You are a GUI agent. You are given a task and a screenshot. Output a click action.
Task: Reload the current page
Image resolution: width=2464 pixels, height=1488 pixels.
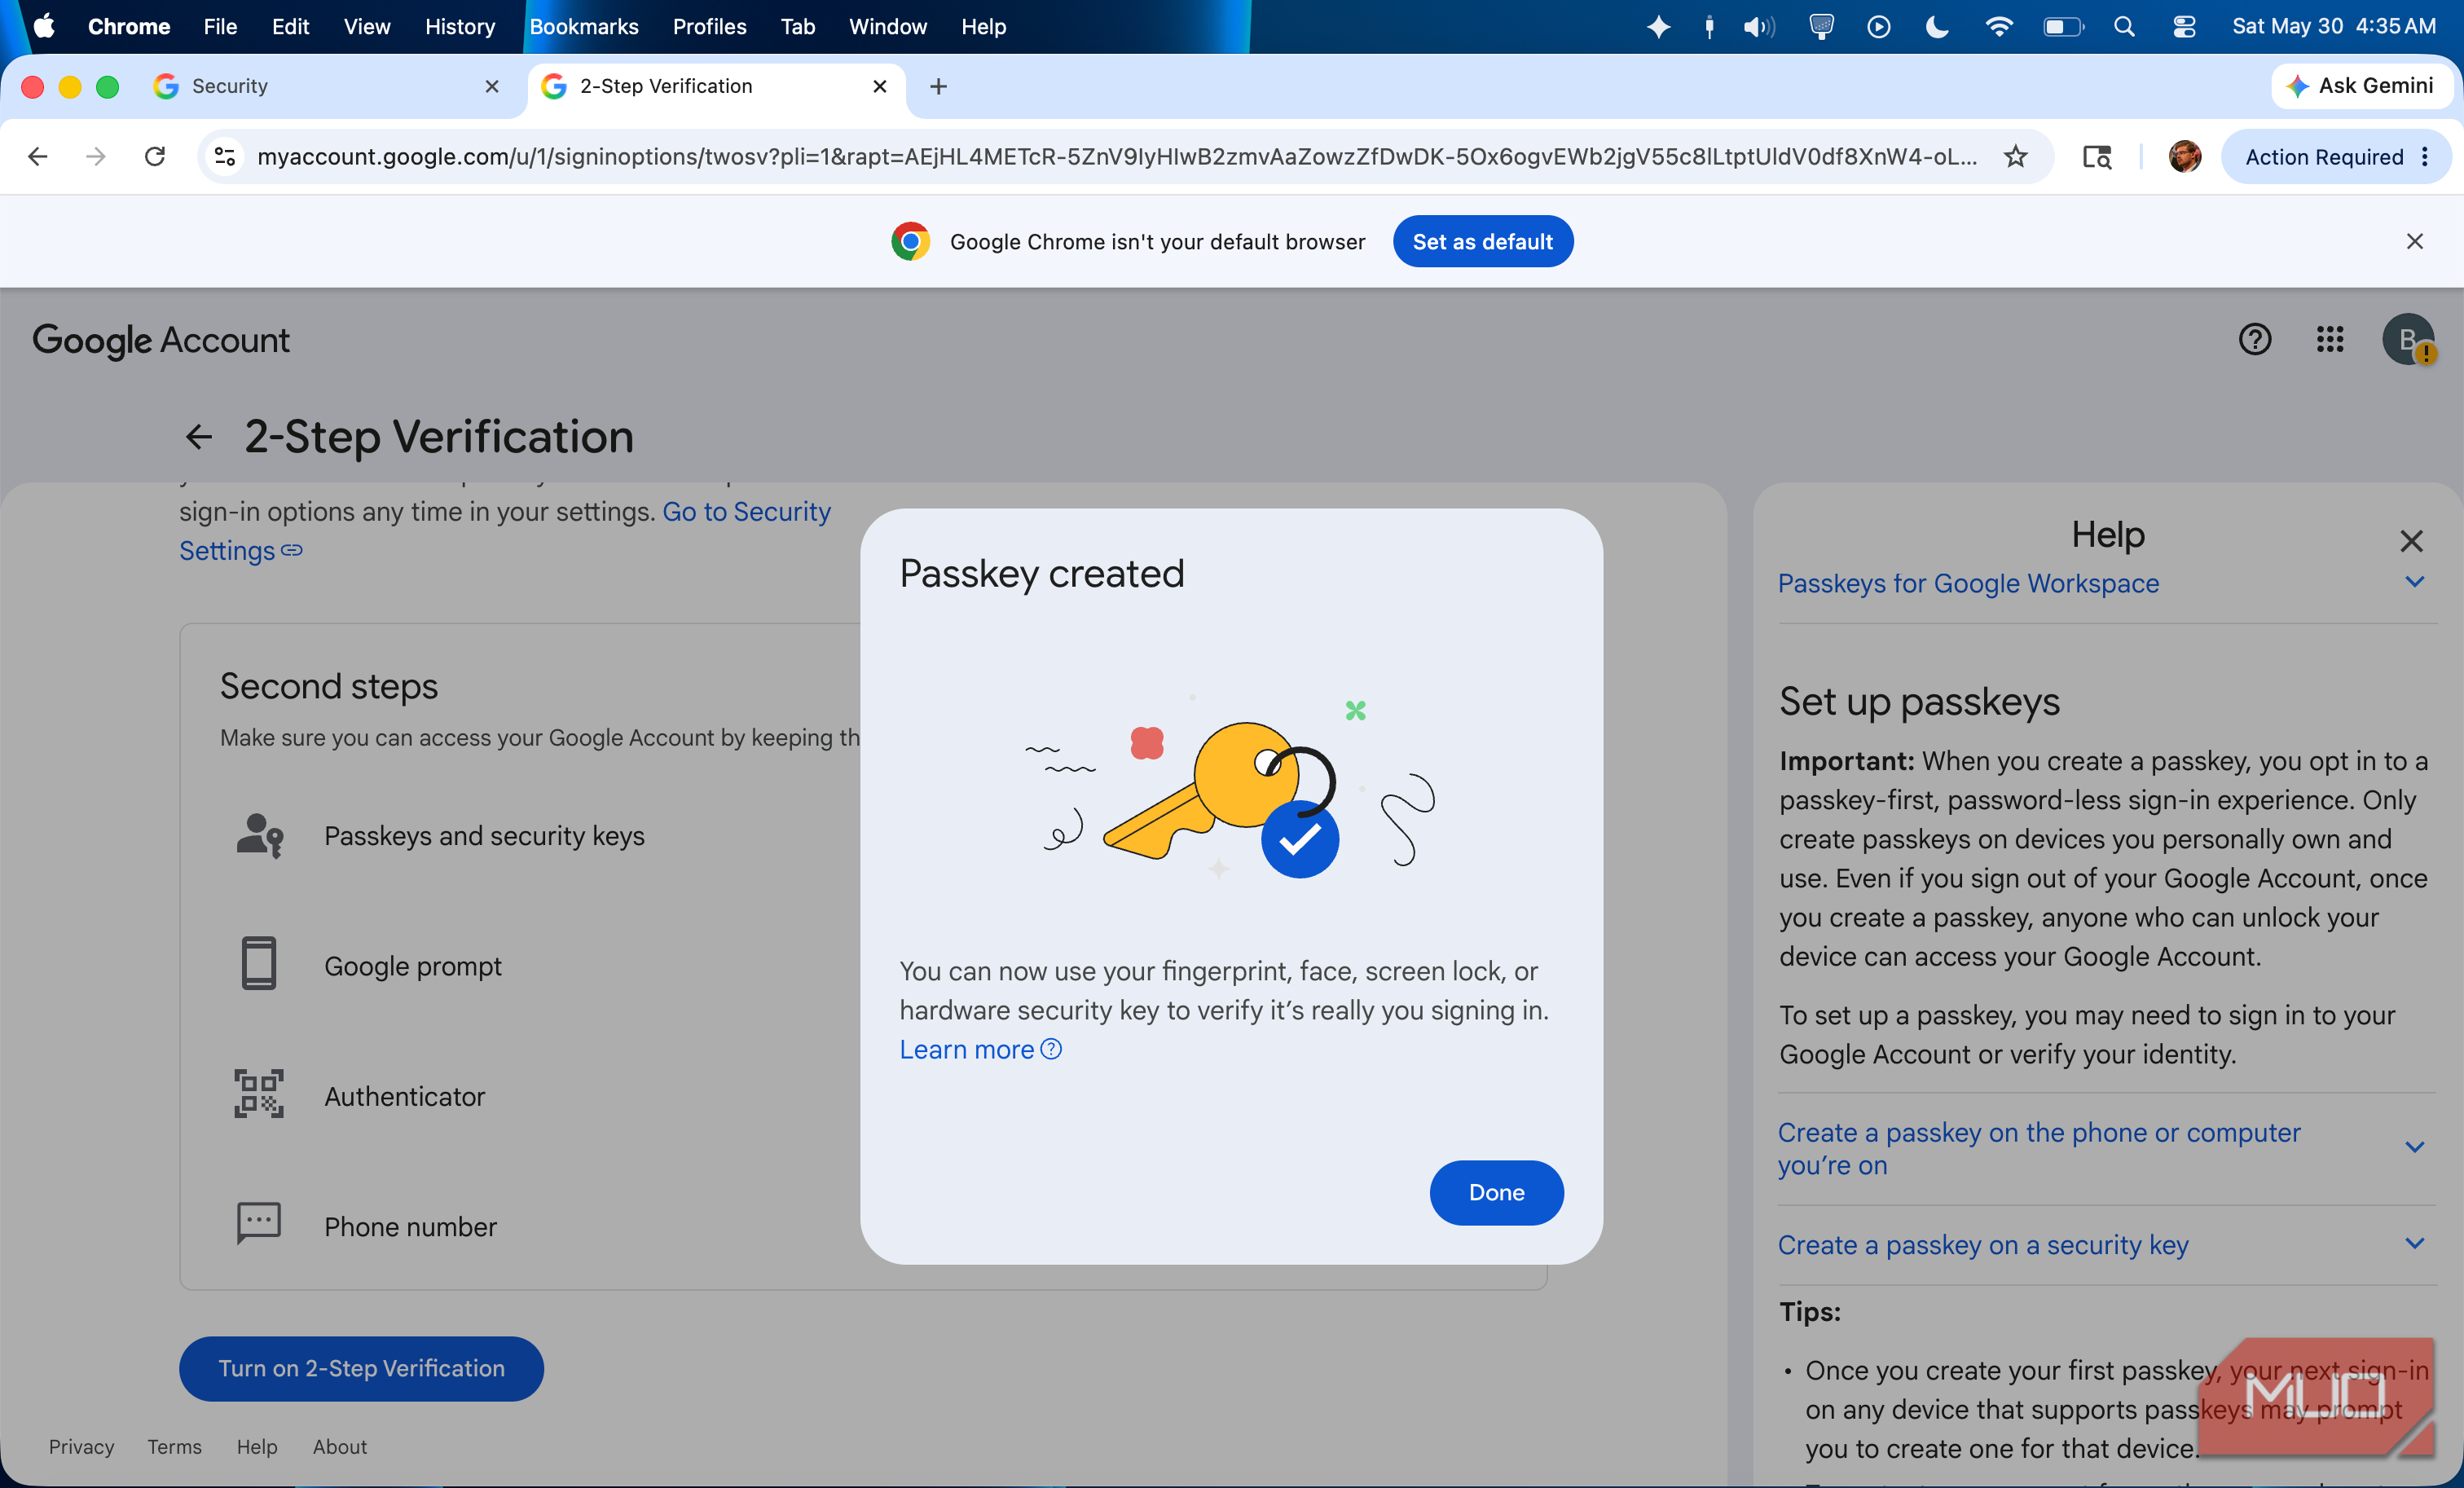click(x=155, y=157)
